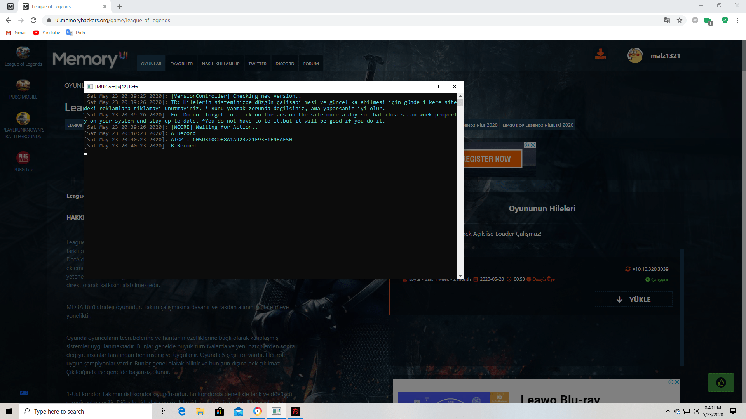Open the Gmail bookmark
Image resolution: width=746 pixels, height=419 pixels.
point(16,33)
